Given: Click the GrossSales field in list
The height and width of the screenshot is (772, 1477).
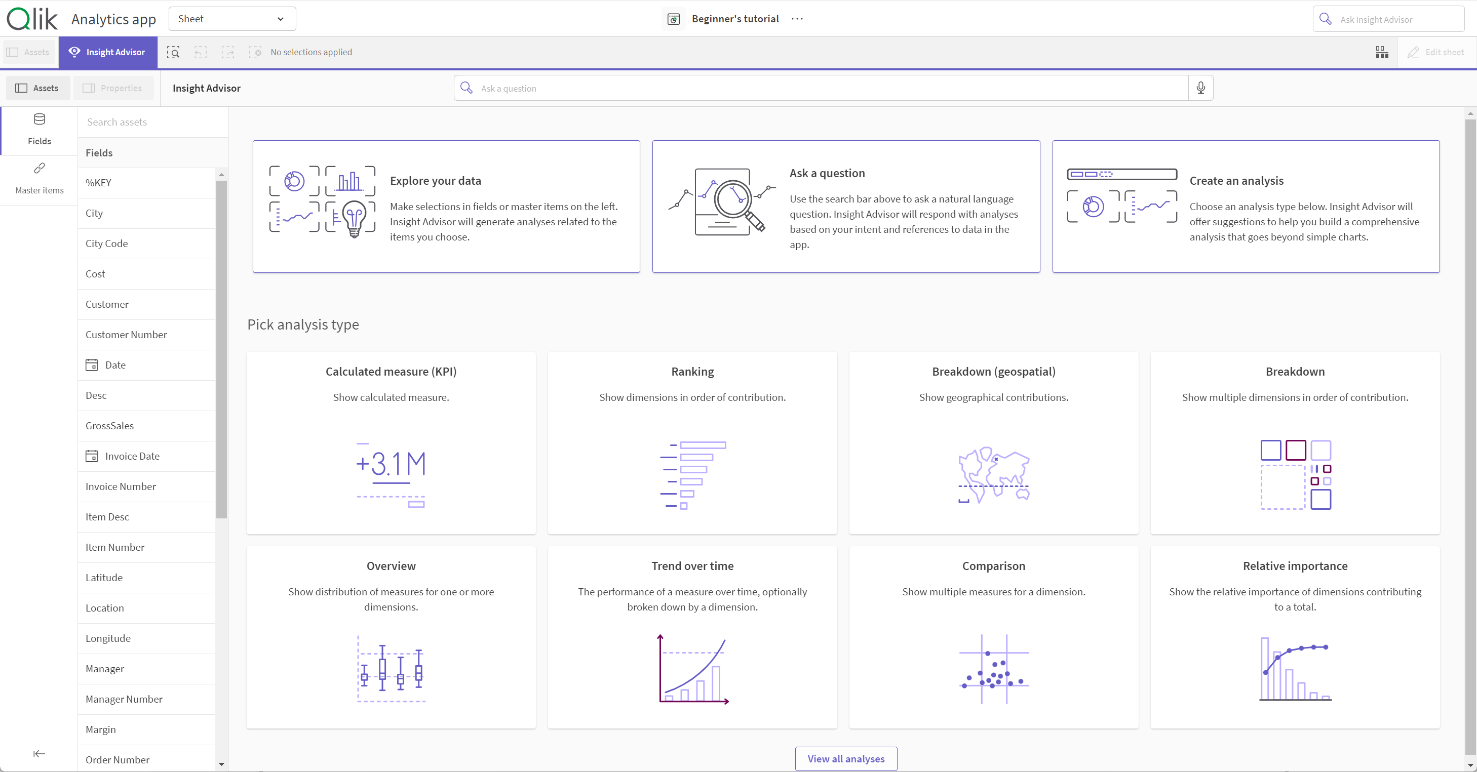Looking at the screenshot, I should click(x=109, y=425).
